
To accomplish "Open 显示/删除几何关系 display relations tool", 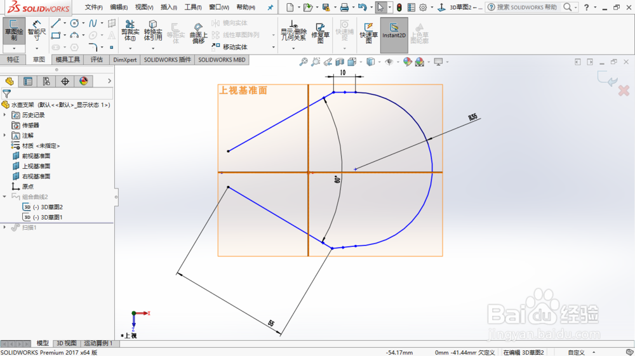I will tap(293, 31).
